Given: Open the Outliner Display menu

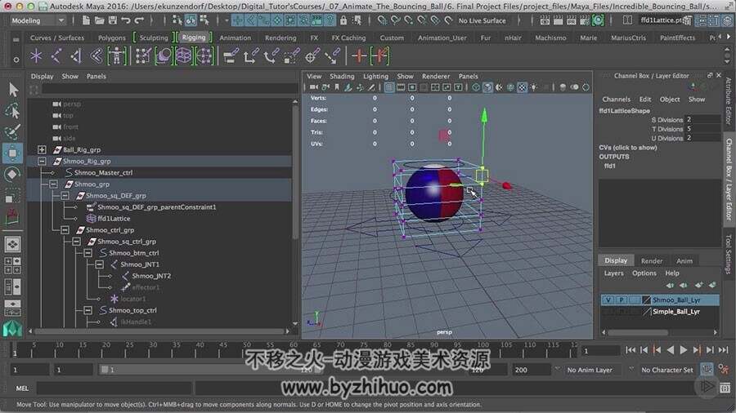Looking at the screenshot, I should 43,77.
